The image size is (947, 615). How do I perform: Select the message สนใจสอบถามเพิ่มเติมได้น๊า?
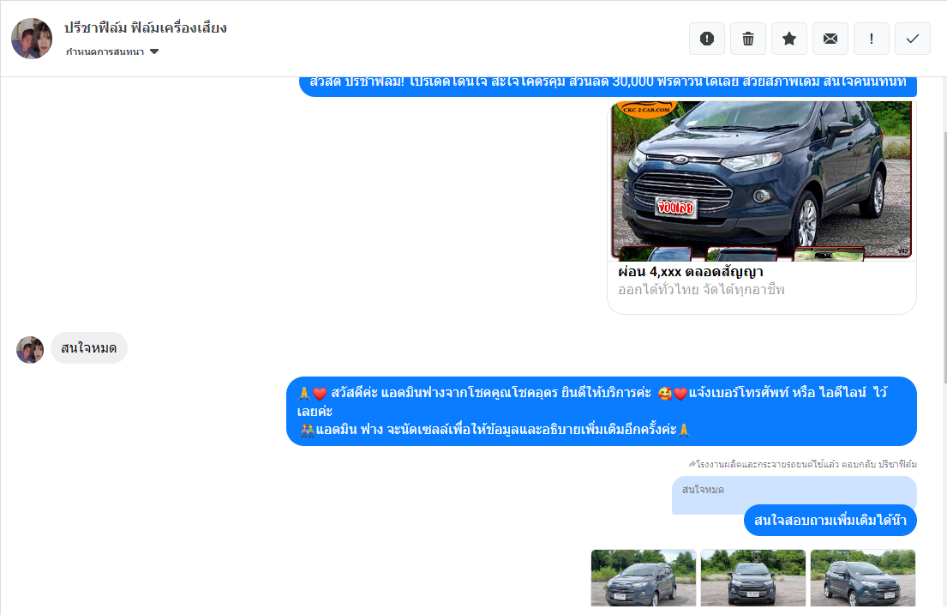830,520
